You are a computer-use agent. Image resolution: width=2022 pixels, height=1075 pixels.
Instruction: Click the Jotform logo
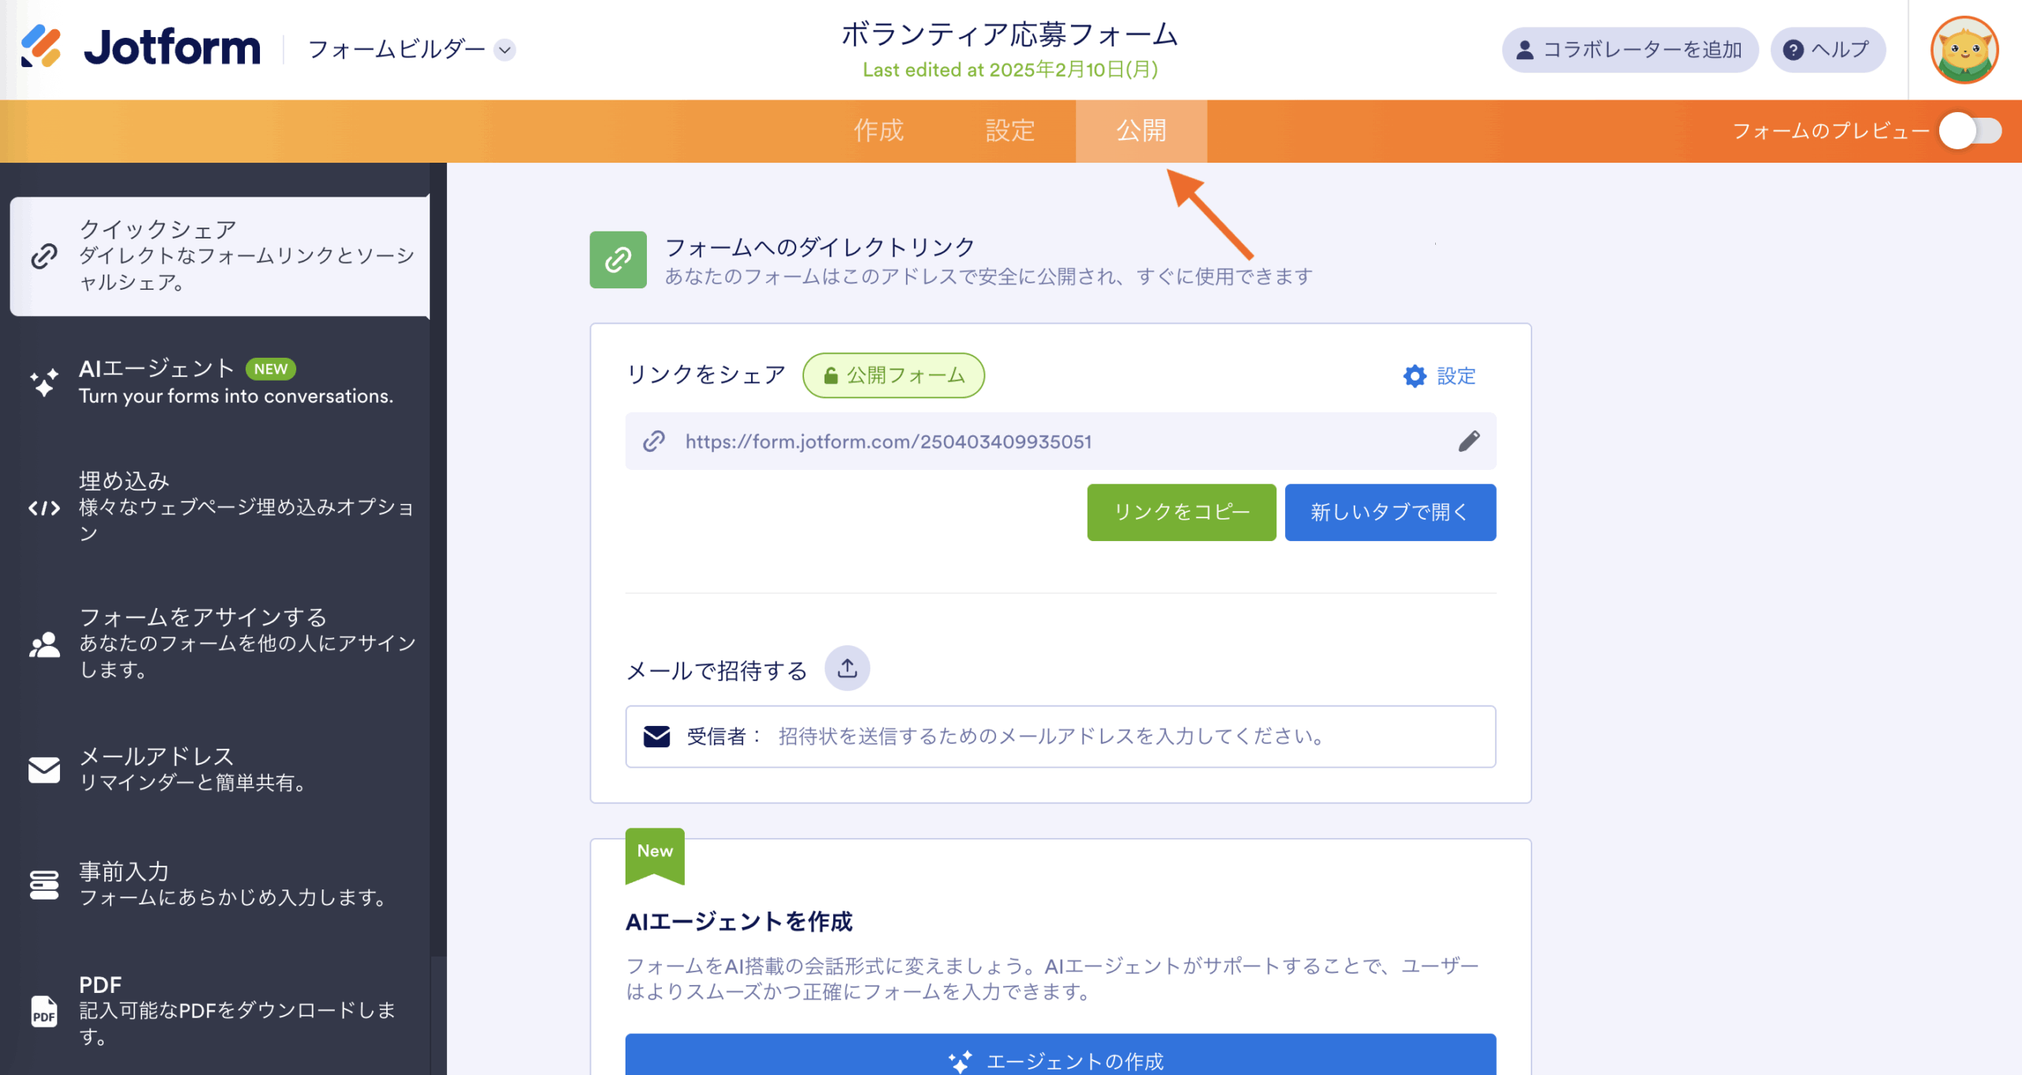pos(141,47)
